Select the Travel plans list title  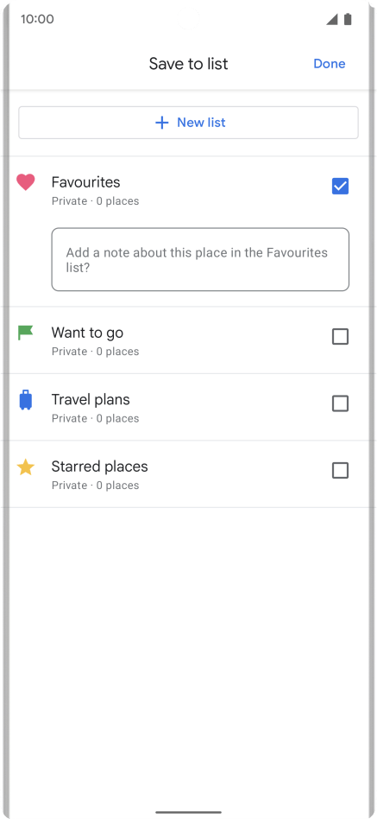[x=91, y=400]
